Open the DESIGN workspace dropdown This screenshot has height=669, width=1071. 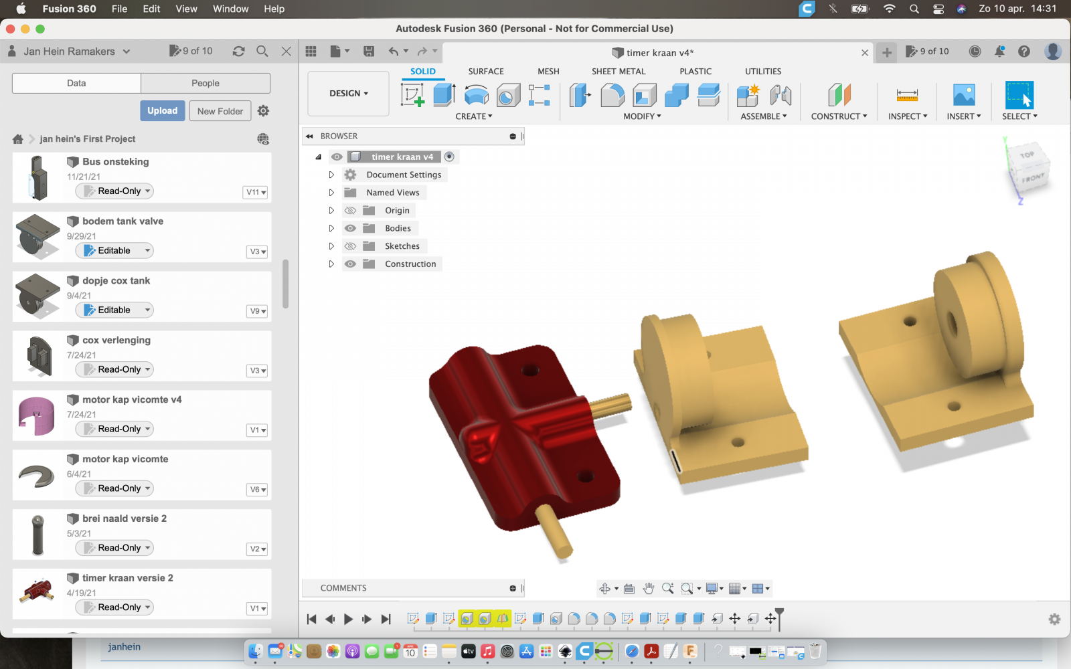(349, 94)
